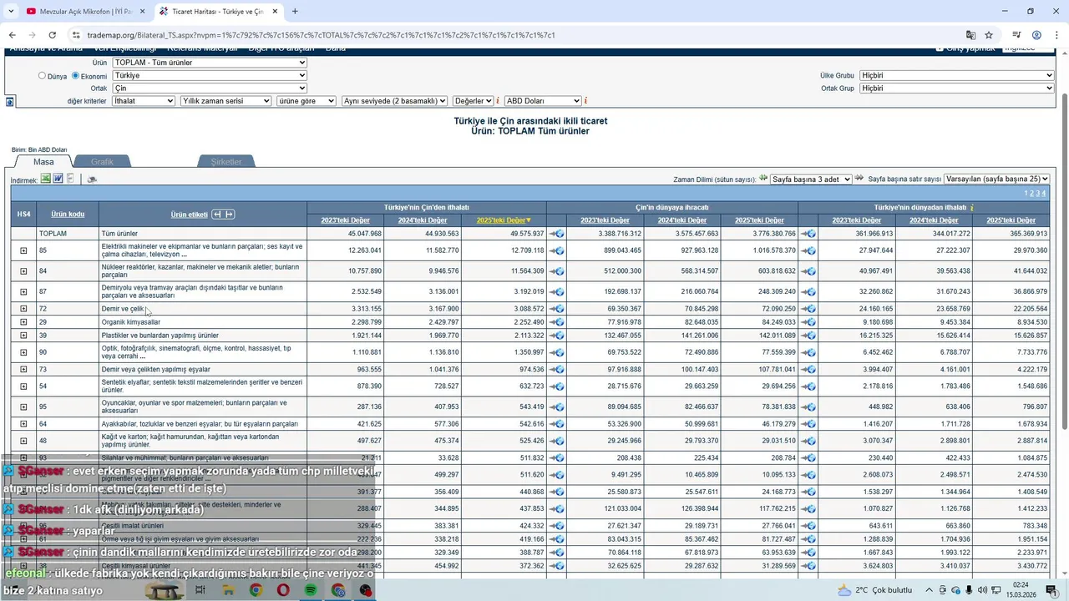1069x601 pixels.
Task: Go to results page 2
Action: (1031, 194)
